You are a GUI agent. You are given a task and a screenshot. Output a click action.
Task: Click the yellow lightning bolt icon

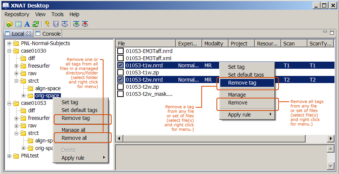click(x=47, y=24)
